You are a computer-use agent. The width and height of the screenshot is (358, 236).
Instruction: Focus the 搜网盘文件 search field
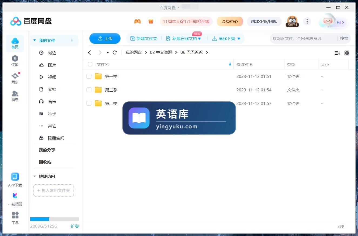point(304,38)
